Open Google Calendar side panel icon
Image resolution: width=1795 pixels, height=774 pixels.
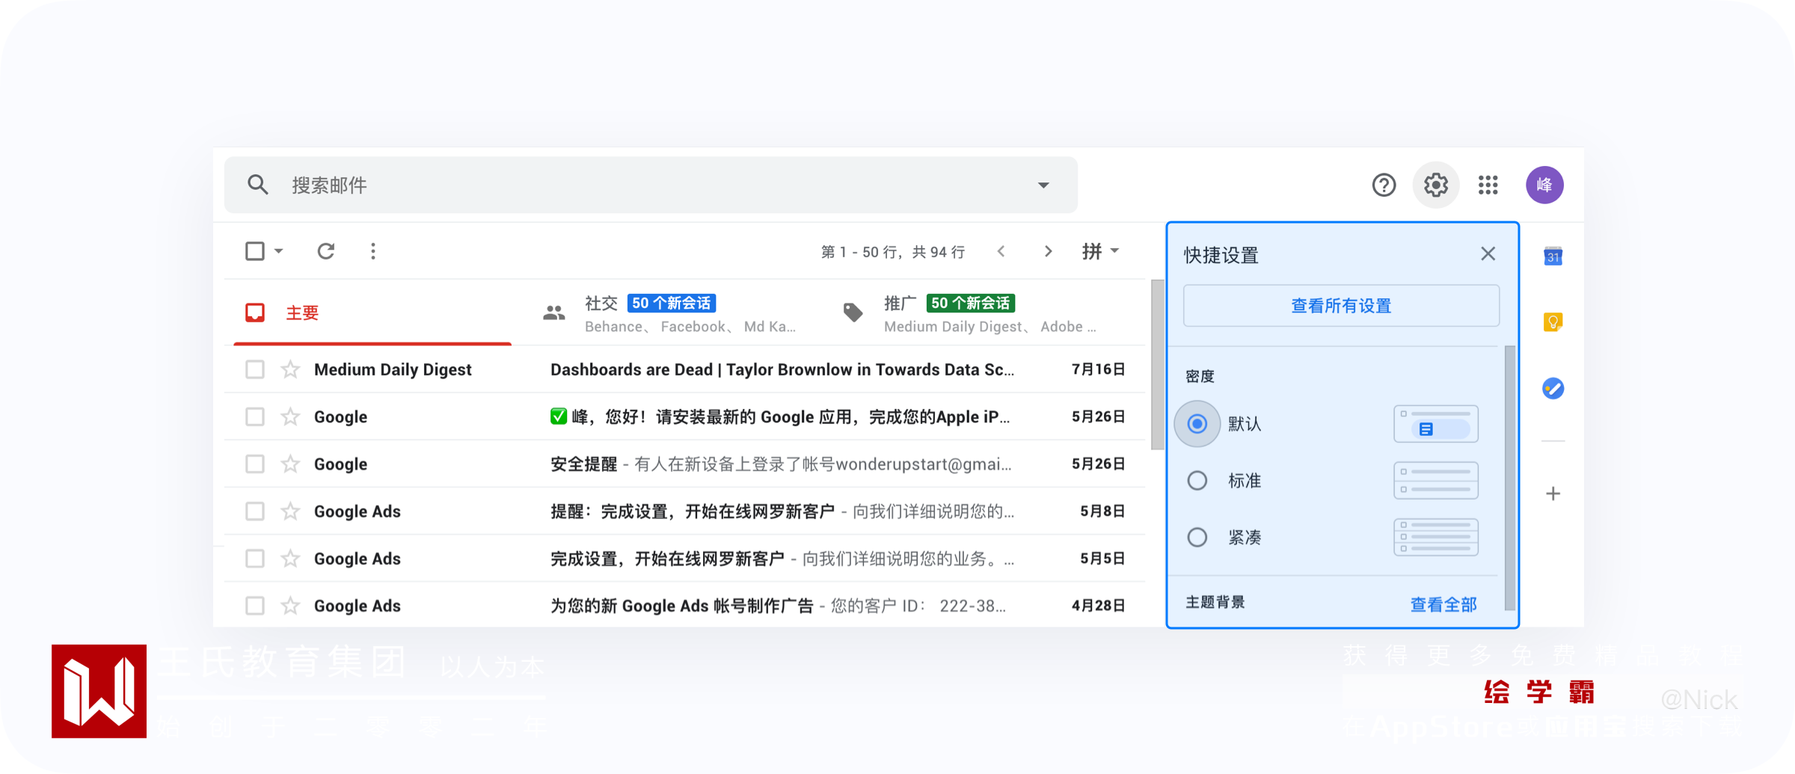pos(1553,257)
